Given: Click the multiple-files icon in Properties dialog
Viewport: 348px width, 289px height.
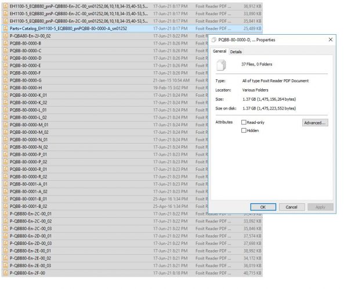Looking at the screenshot, I should click(221, 65).
